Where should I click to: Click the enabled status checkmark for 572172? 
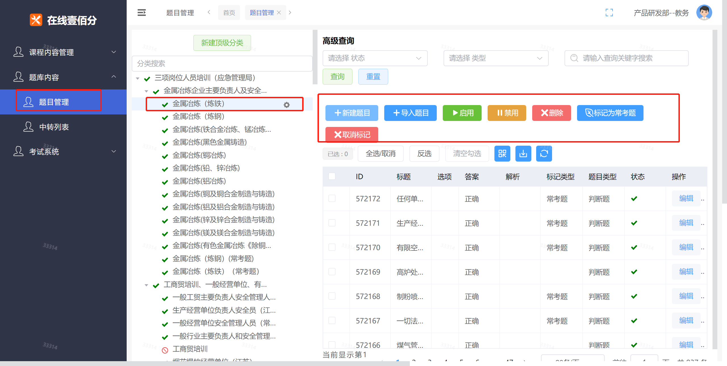pos(634,198)
